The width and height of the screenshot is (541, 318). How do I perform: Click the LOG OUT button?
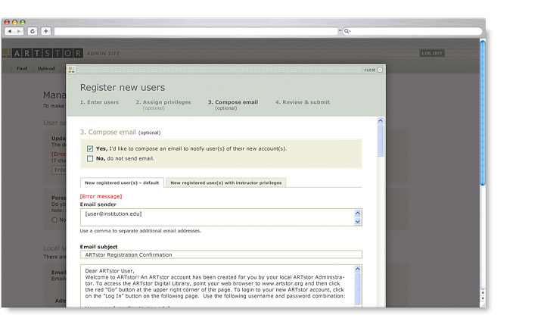click(431, 53)
